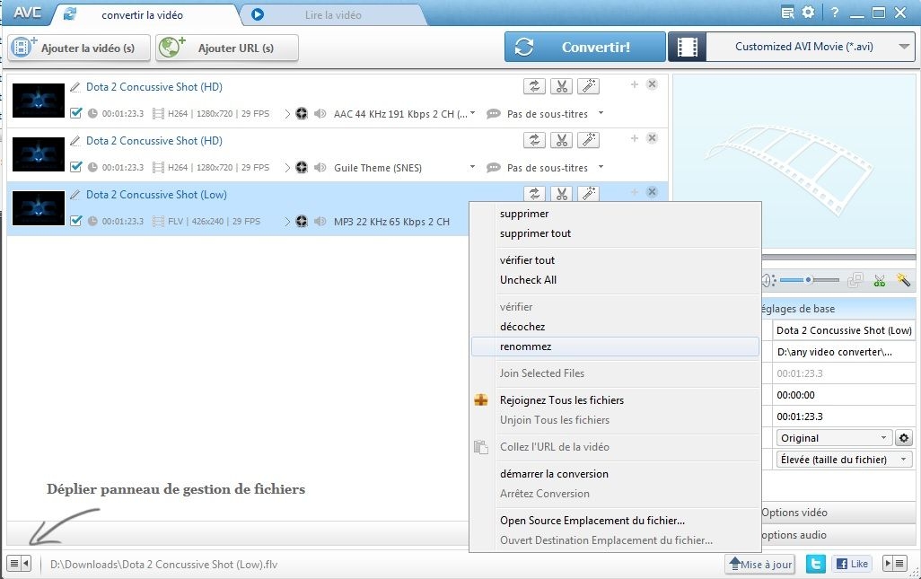The width and height of the screenshot is (921, 579).
Task: Click the magic wand icon under the preview
Action: click(x=904, y=279)
